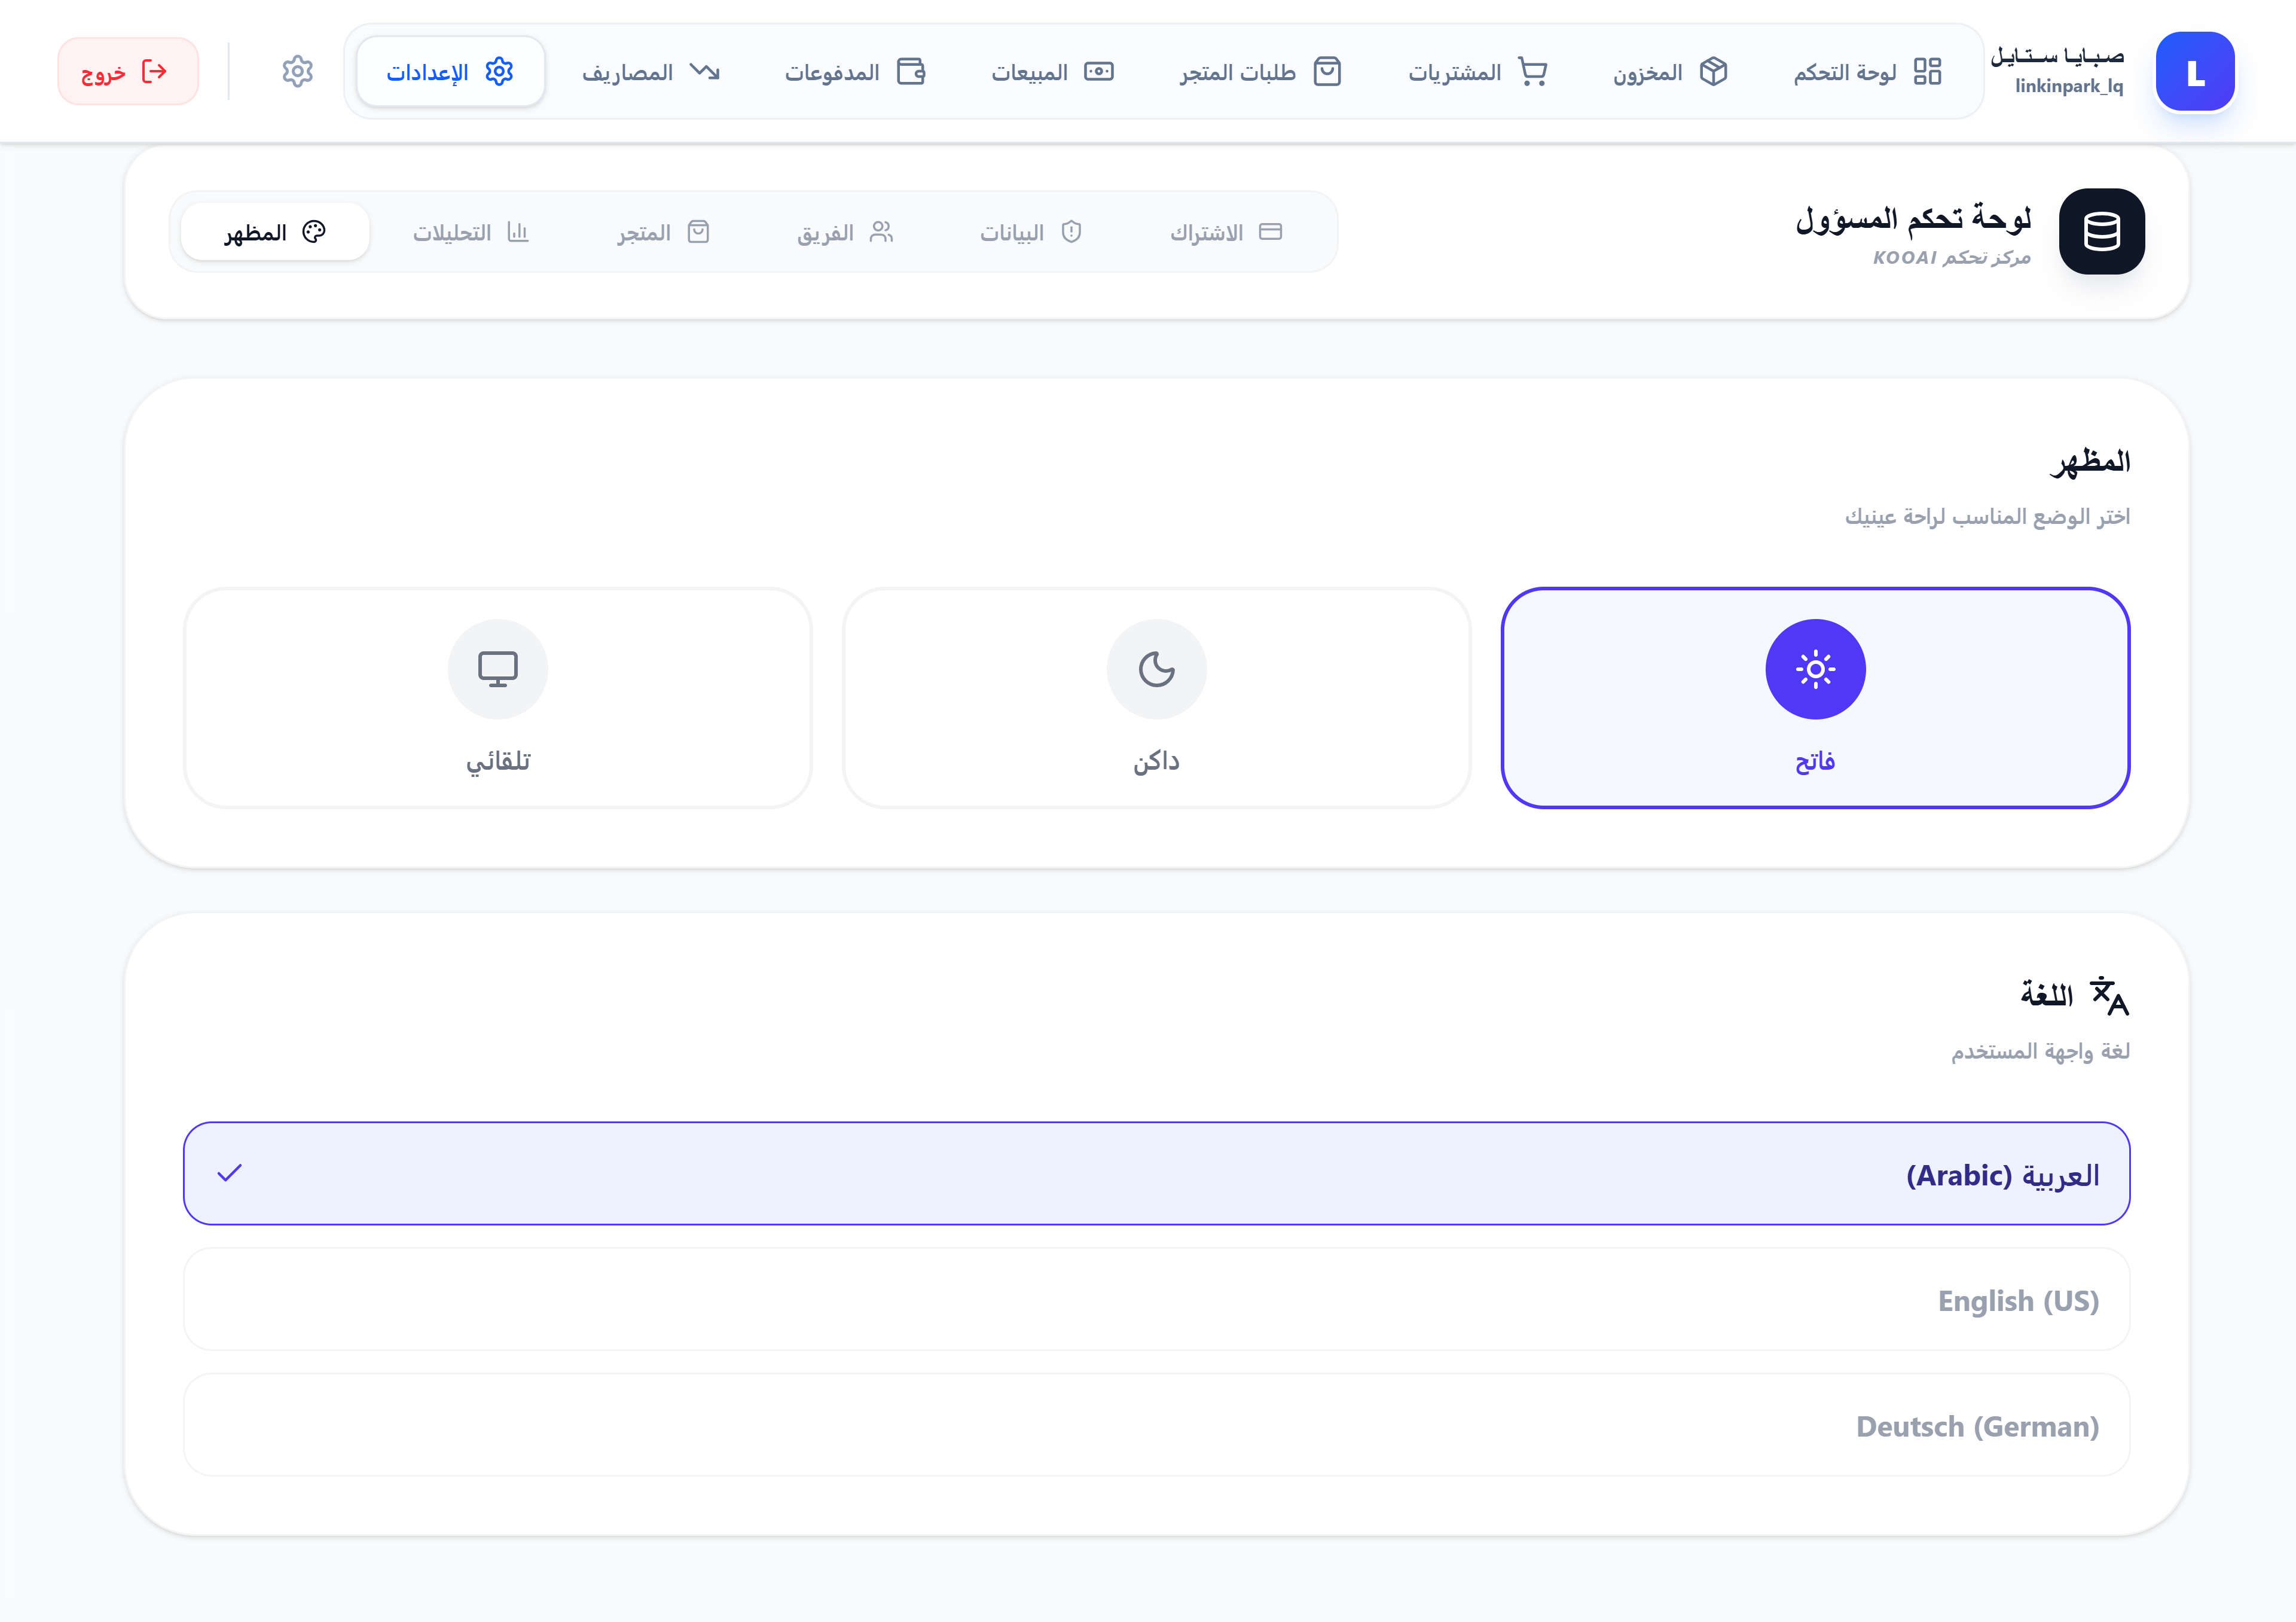
Task: Switch to الفريق team sub-tab
Action: pos(845,232)
